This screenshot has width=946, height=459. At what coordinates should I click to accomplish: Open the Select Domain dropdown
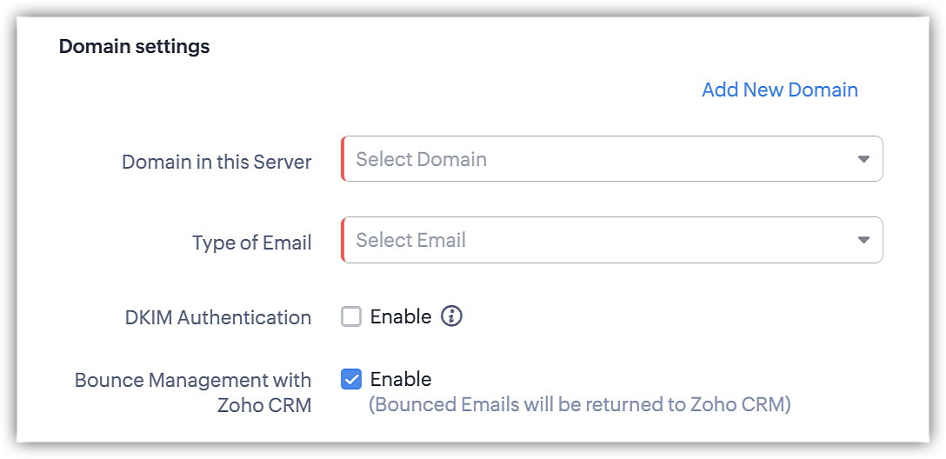612,159
